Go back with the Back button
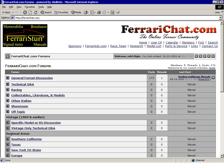224x163 pixels. 6,13
